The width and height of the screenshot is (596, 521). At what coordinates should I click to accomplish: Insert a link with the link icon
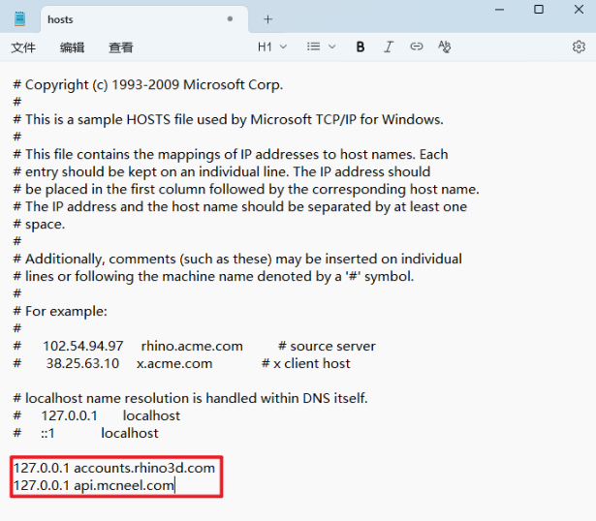click(x=417, y=46)
